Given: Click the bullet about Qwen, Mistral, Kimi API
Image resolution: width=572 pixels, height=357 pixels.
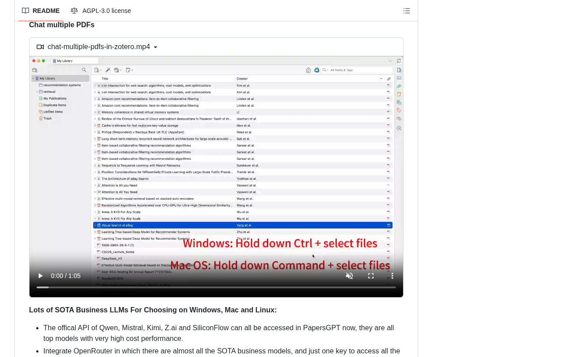Looking at the screenshot, I should (219, 333).
